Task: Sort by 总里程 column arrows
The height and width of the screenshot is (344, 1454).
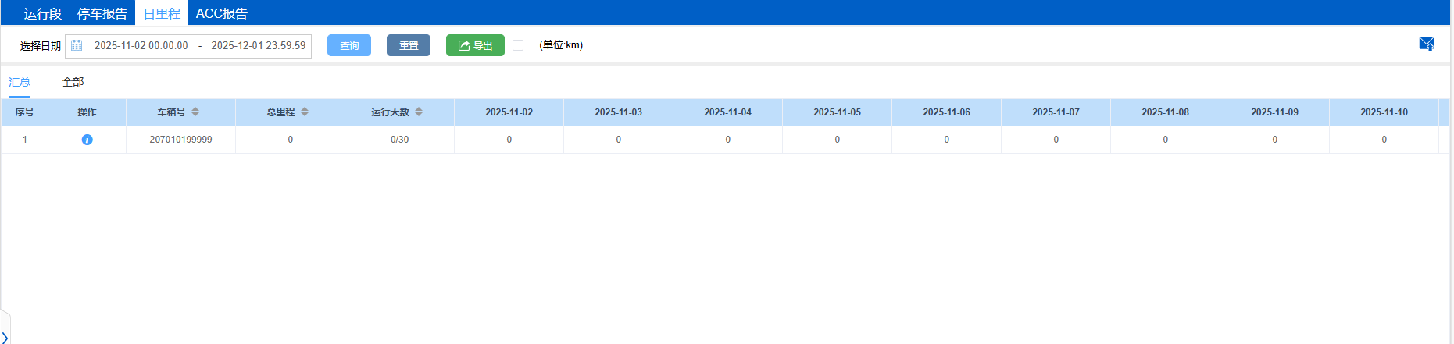Action: pos(305,112)
